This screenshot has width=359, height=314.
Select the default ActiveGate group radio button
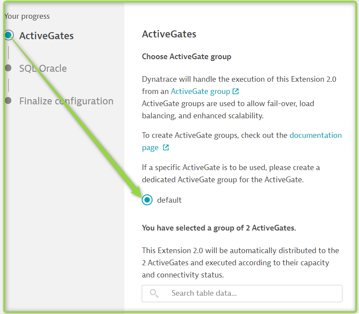pyautogui.click(x=147, y=200)
